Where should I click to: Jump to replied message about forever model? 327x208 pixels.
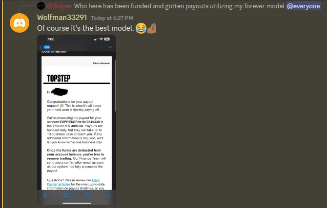click(179, 6)
